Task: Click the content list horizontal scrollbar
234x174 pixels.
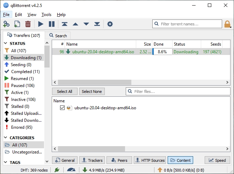Action: pos(92,149)
